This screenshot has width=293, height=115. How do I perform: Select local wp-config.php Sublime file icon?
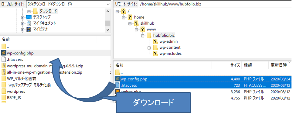[x=4, y=53]
